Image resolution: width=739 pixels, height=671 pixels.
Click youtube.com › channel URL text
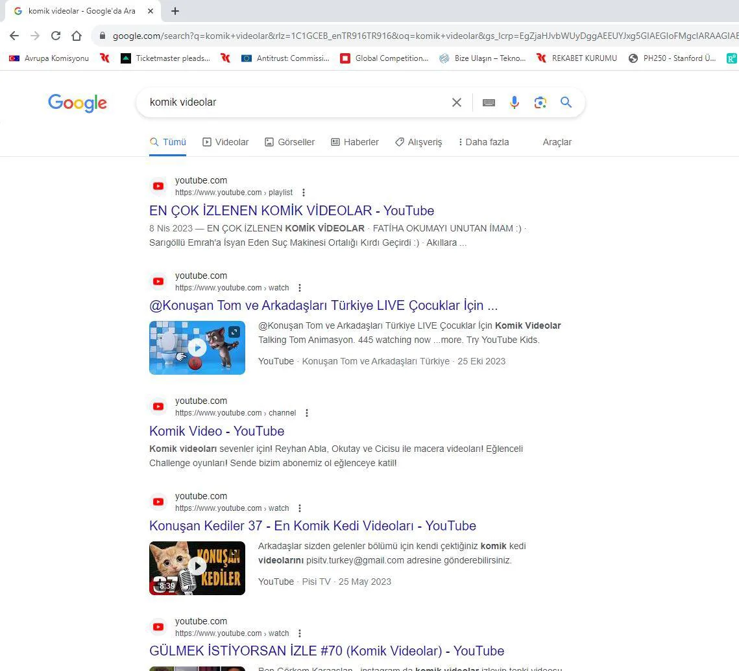click(236, 413)
